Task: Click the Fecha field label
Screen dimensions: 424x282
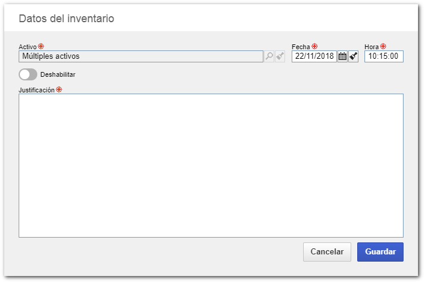Action: click(301, 47)
